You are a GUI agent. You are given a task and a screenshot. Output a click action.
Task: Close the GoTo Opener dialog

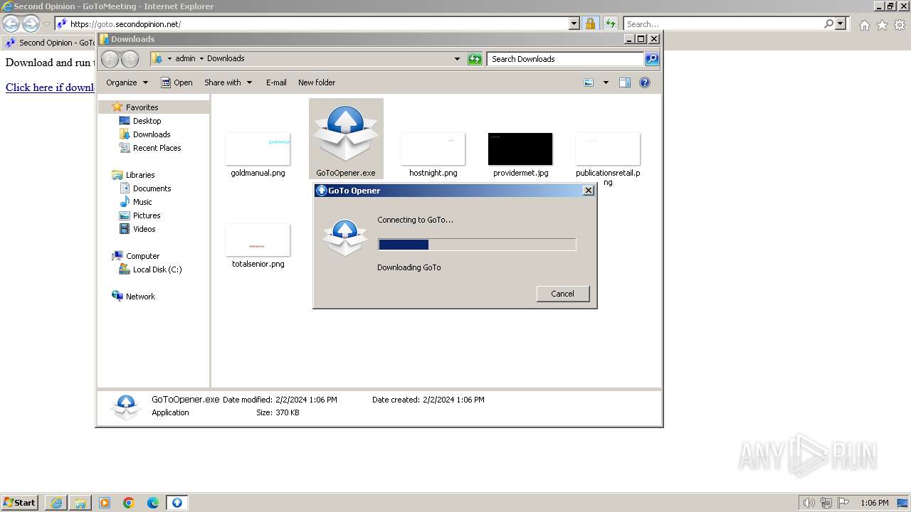[589, 190]
